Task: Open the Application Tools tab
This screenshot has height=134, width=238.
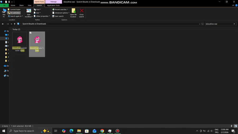Action: [53, 5]
